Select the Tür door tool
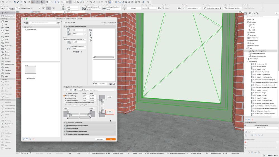Image resolution: width=279 pixels, height=157 pixels. [8, 24]
